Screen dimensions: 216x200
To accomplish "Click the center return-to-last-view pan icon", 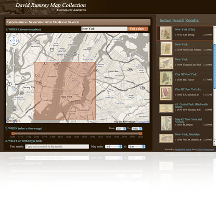I will (14, 41).
